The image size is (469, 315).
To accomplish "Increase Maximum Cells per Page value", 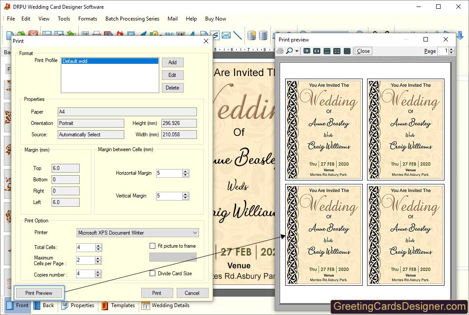I will coord(98,259).
